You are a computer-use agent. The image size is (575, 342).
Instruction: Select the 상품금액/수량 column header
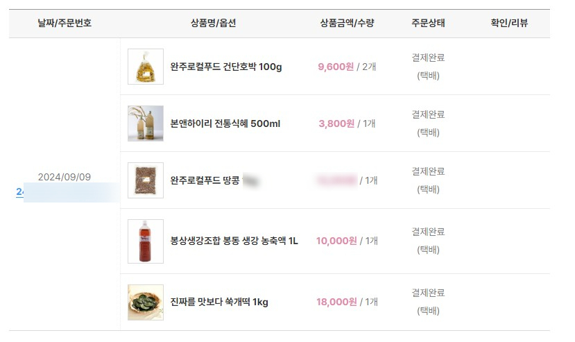[347, 23]
